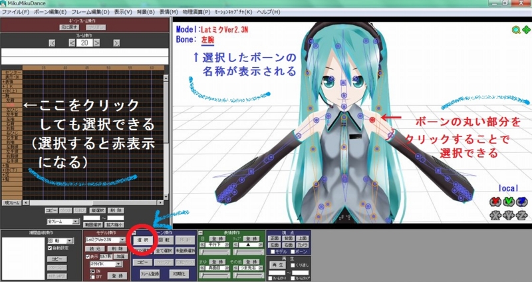Image resolution: width=532 pixels, height=282 pixels.
Task: Expand the 表情 row in timeline
Action: point(4,82)
